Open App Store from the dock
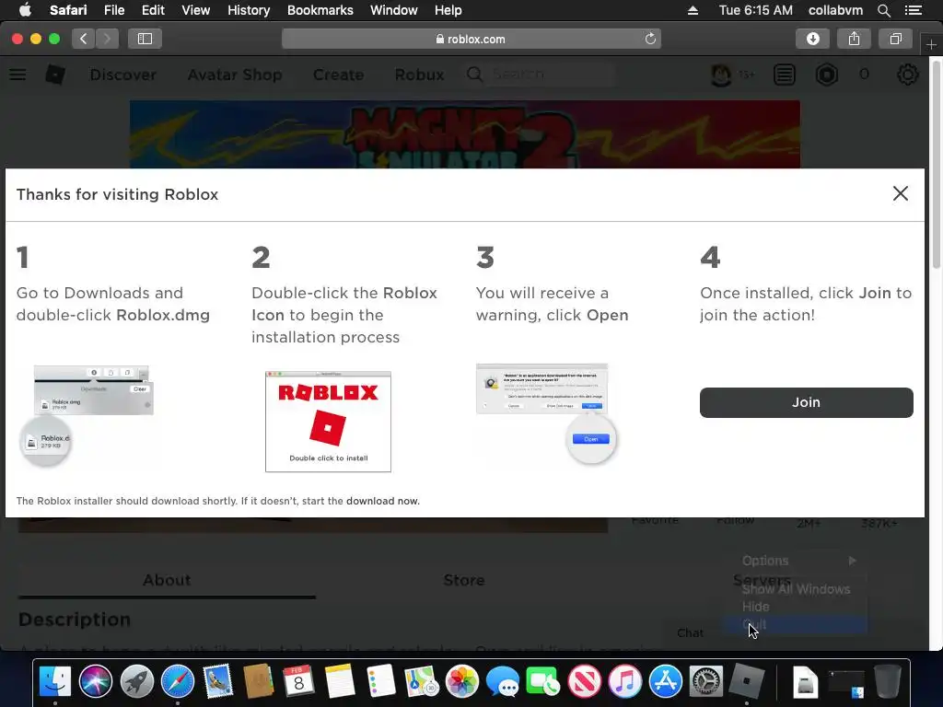 [x=666, y=682]
